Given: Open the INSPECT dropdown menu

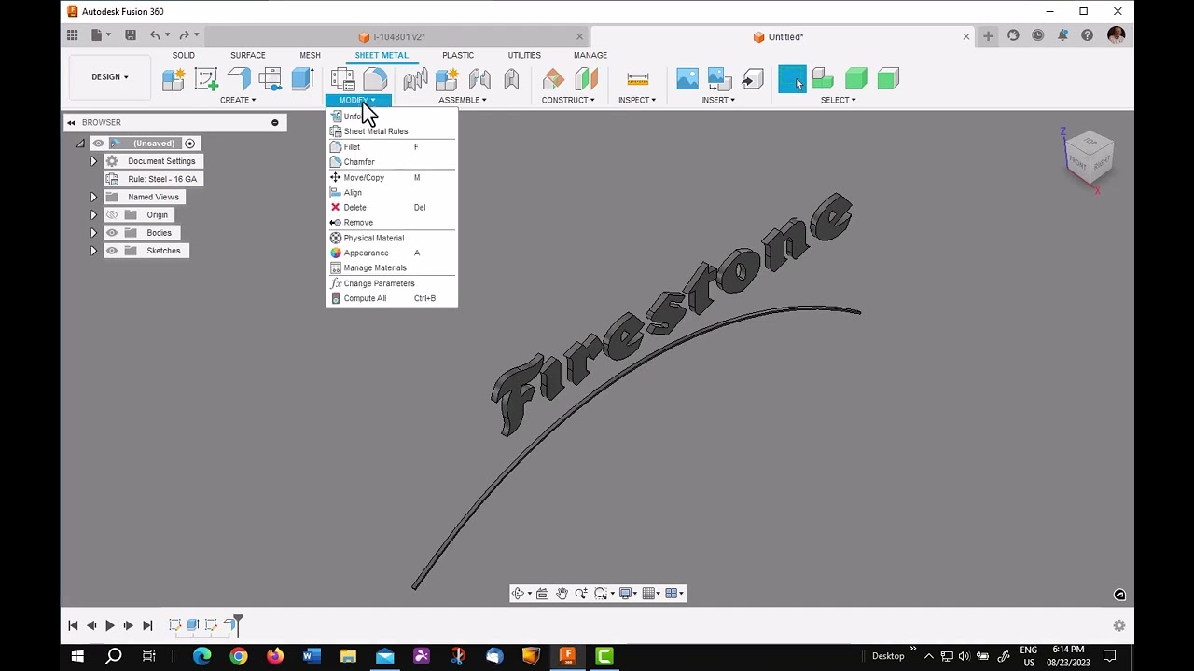Looking at the screenshot, I should 637,100.
